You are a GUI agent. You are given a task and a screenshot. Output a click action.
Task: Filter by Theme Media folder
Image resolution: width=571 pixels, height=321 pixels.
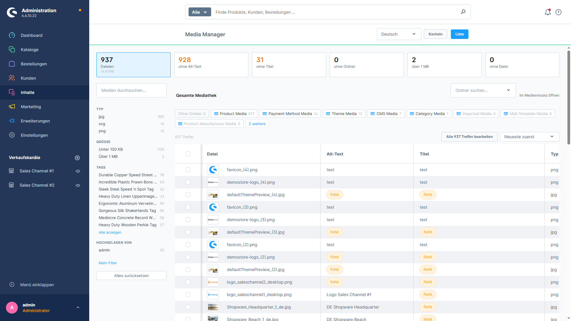click(x=344, y=114)
